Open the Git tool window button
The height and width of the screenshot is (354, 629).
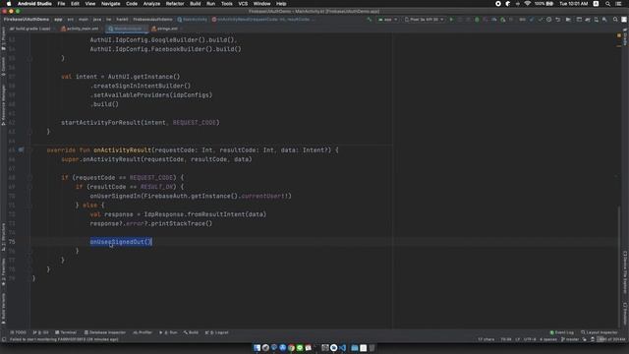click(x=40, y=332)
